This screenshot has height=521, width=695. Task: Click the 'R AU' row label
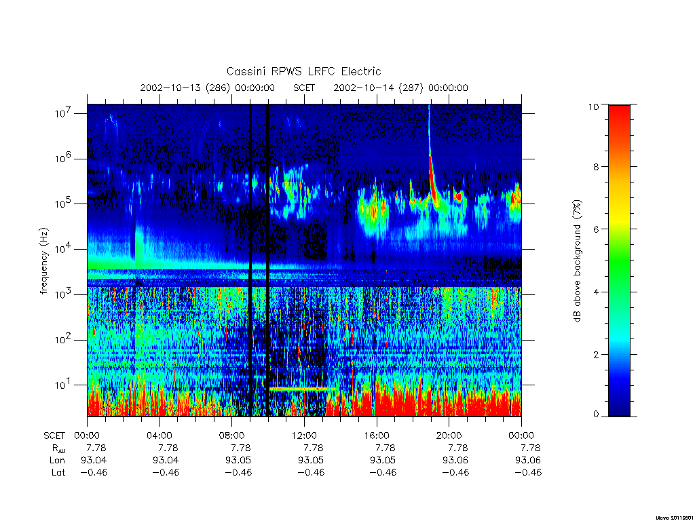(58, 448)
